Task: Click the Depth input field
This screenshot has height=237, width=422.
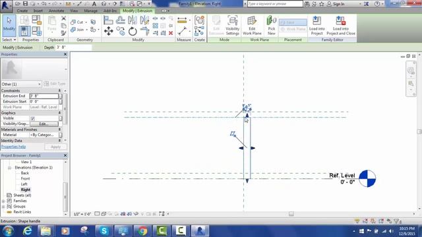Action: [73, 47]
